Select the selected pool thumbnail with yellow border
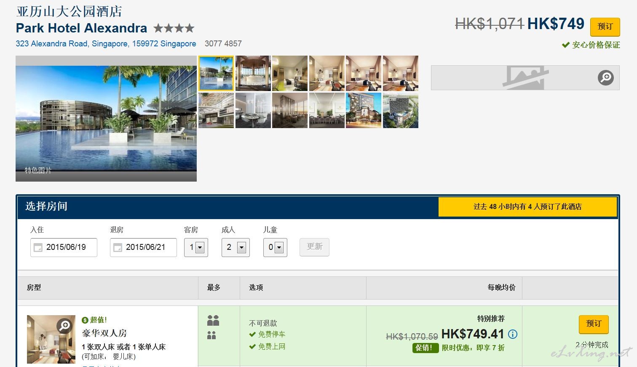The image size is (637, 367). pos(216,73)
